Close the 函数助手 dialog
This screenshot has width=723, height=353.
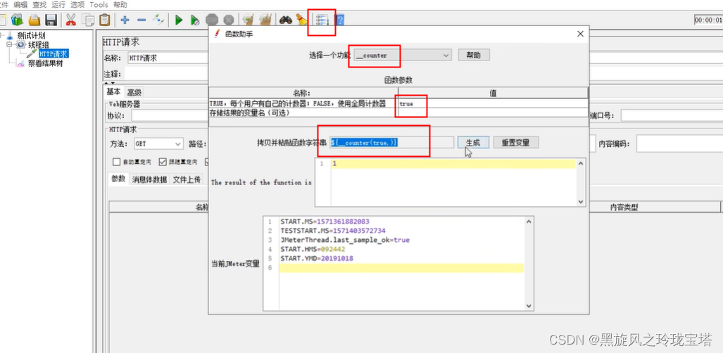580,34
